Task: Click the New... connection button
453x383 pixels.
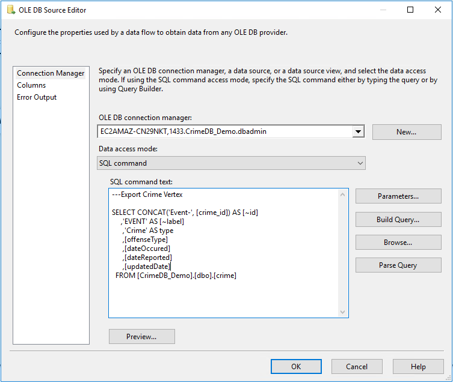Action: (x=406, y=132)
